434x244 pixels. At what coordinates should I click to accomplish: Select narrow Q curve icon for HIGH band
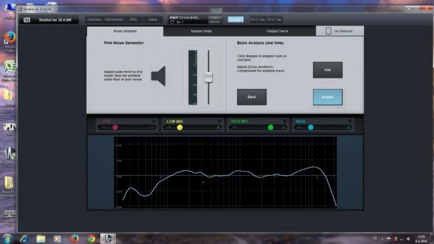tap(349, 127)
